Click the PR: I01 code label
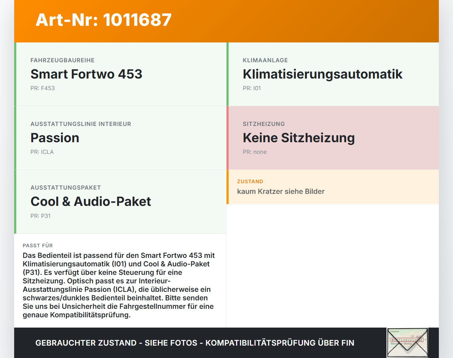Viewport: 453px width, 358px height. [252, 88]
